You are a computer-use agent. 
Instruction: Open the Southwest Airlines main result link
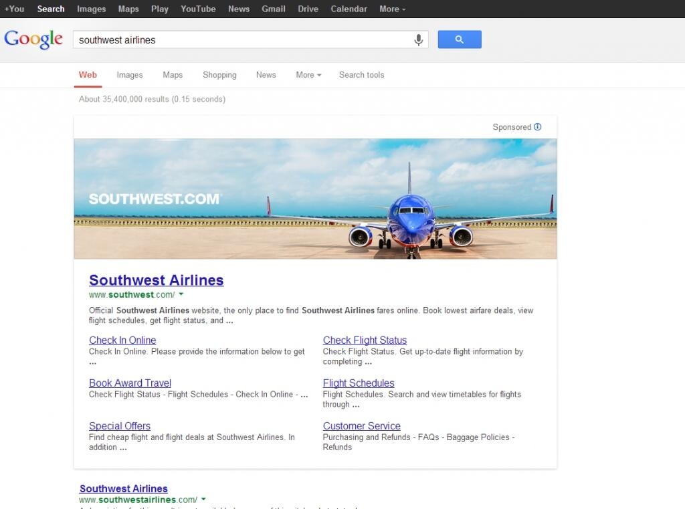coord(156,280)
